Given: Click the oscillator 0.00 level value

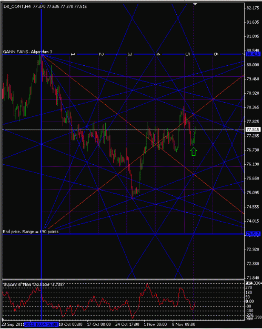Looking at the screenshot, I should pyautogui.click(x=249, y=302).
